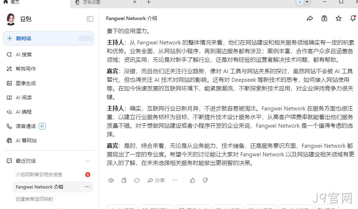Open more options for Fangwei Network chat

pyautogui.click(x=87, y=187)
